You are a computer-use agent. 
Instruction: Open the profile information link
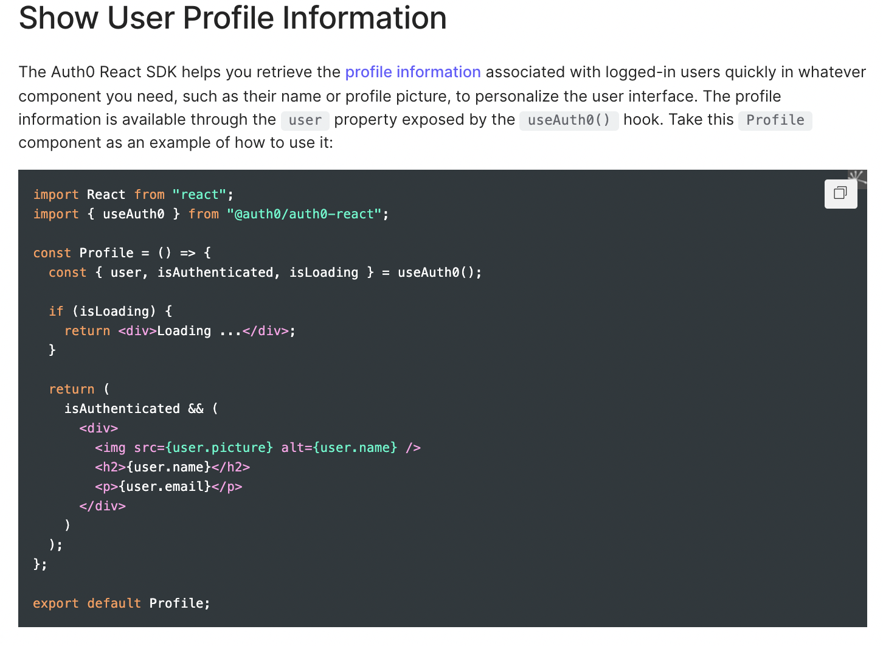413,72
